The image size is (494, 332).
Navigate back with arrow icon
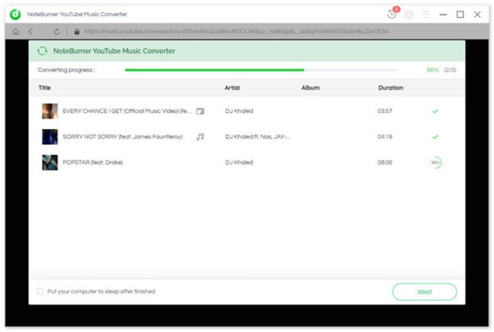point(30,32)
